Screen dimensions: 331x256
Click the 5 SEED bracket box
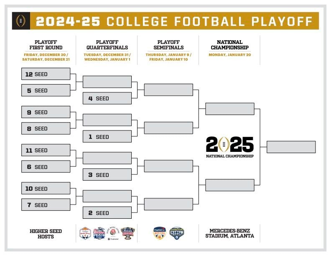[x=46, y=90]
